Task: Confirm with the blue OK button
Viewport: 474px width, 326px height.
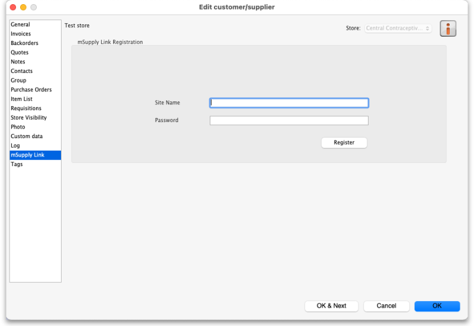Action: 437,306
